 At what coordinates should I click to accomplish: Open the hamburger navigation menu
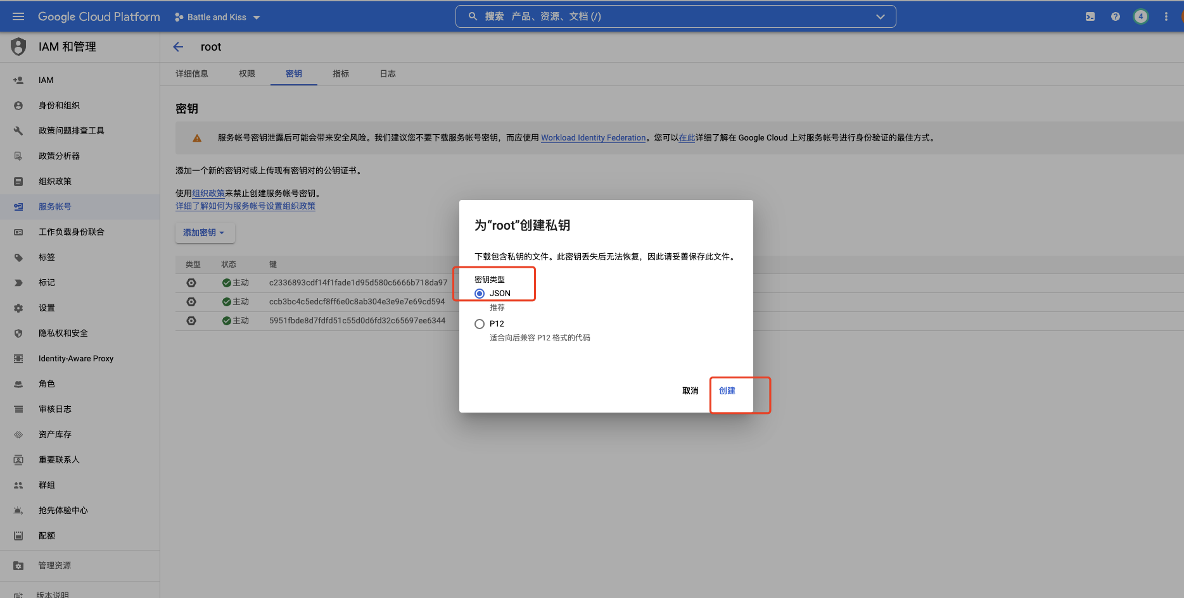tap(18, 16)
